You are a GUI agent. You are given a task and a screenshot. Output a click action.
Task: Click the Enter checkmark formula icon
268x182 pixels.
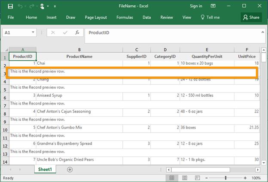(65, 33)
